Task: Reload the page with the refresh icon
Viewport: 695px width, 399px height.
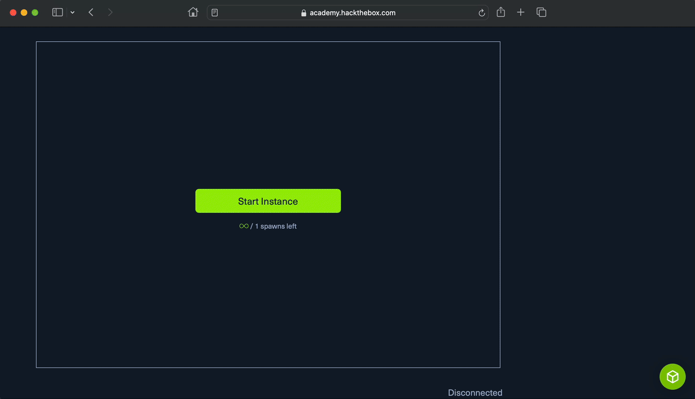Action: pyautogui.click(x=481, y=12)
